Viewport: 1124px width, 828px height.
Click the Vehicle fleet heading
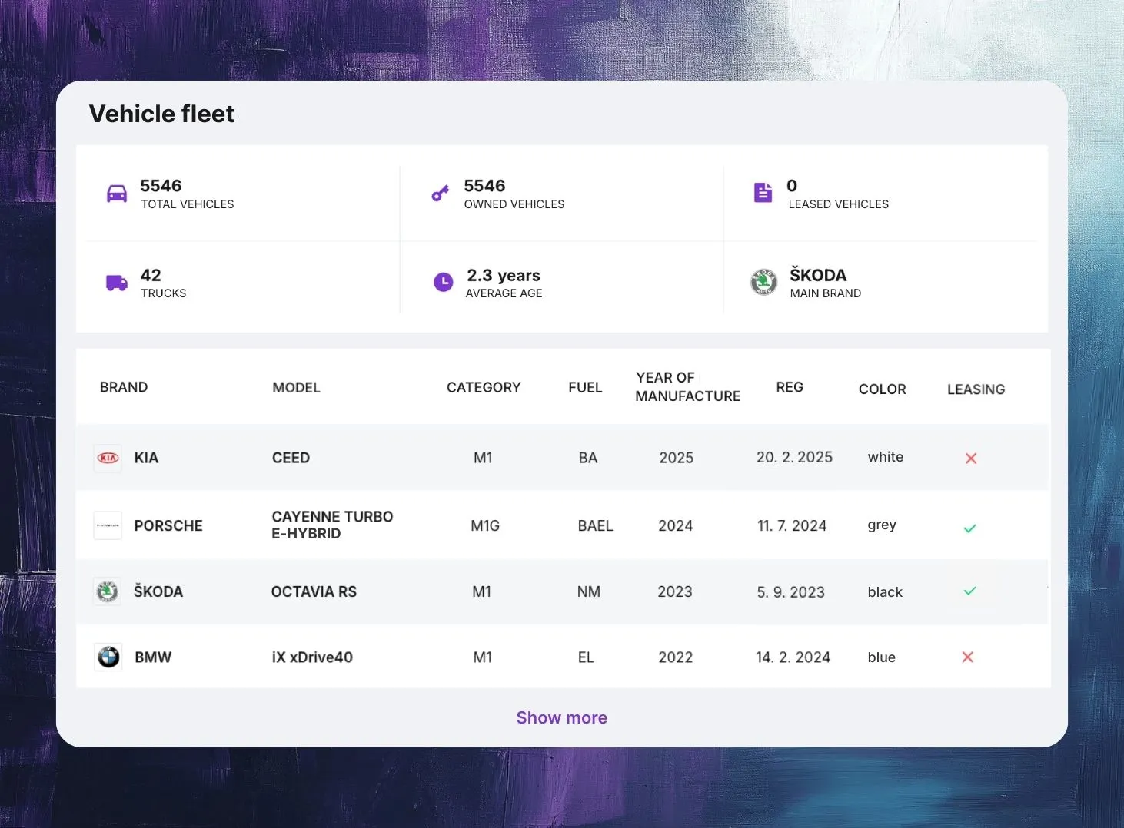(161, 114)
